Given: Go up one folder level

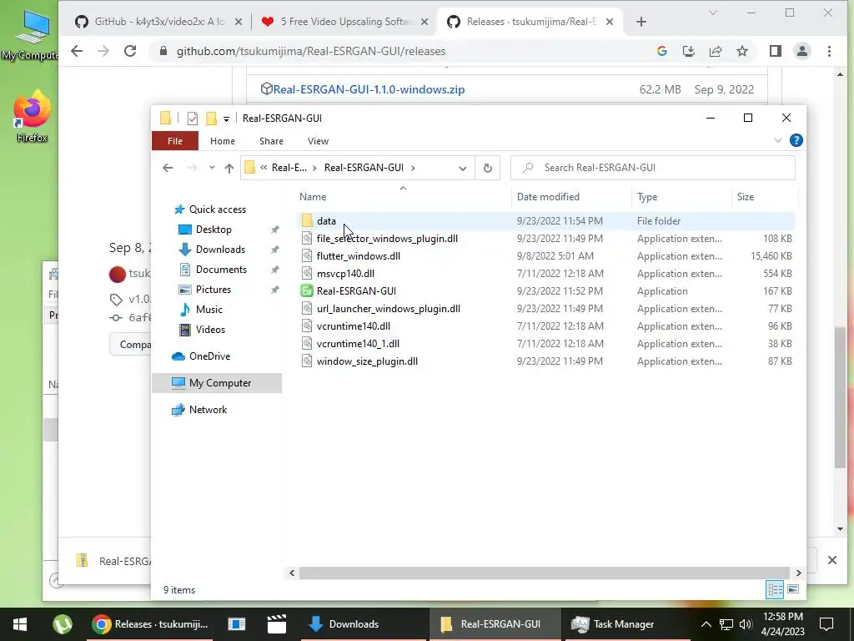Looking at the screenshot, I should click(x=229, y=168).
